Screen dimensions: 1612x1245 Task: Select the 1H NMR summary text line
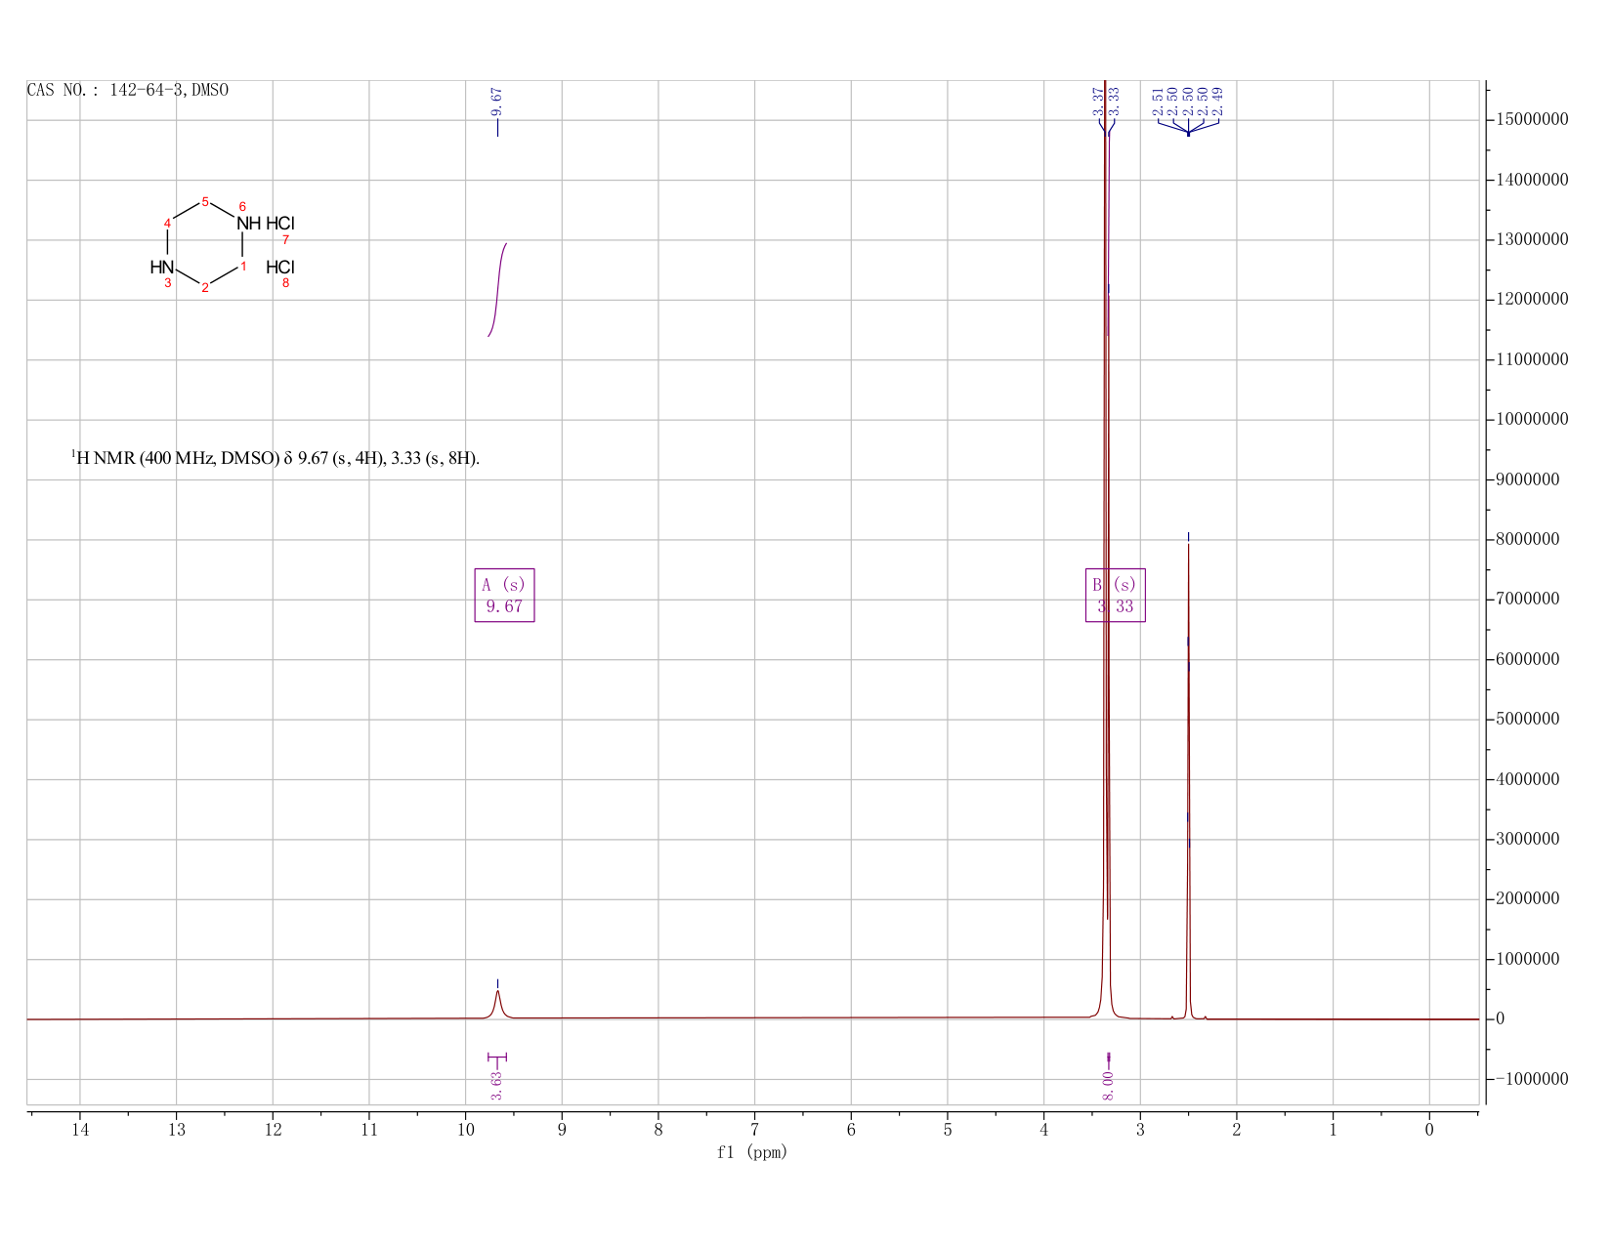click(x=276, y=457)
